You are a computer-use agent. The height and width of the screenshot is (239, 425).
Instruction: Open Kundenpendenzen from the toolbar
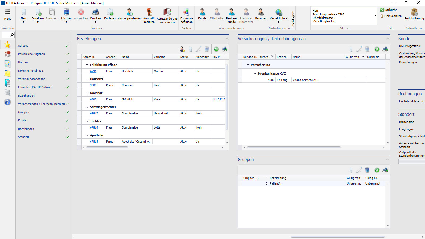[x=129, y=12]
